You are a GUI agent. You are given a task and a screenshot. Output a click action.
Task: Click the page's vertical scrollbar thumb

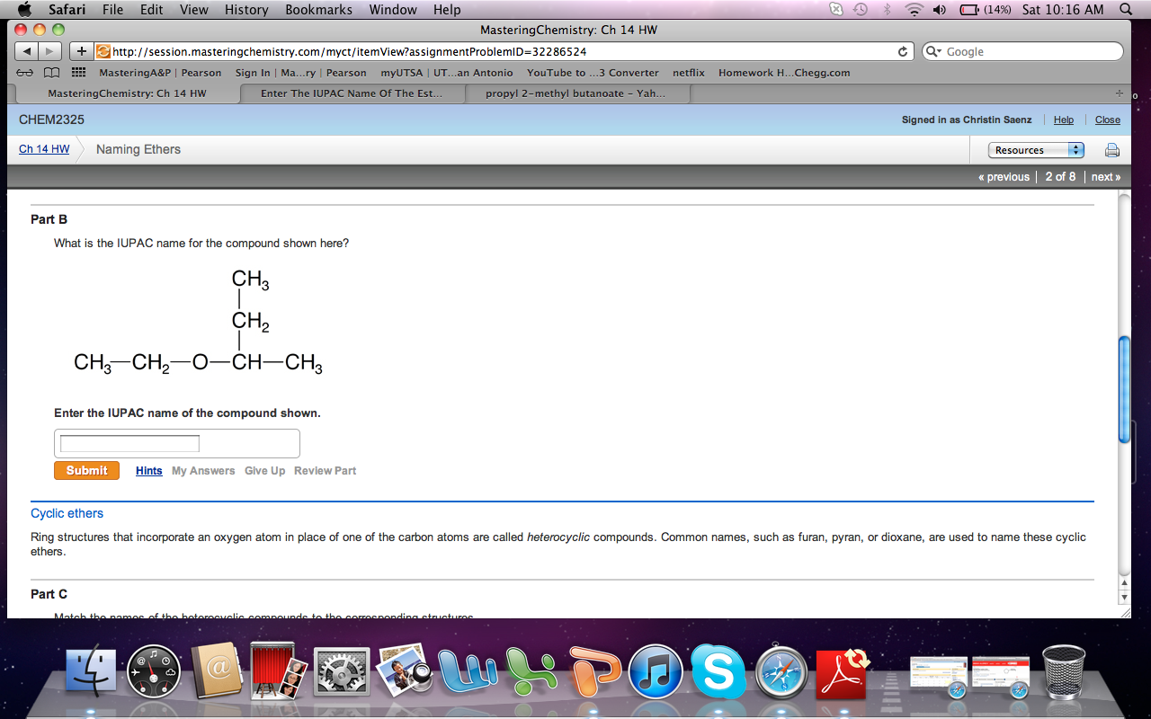click(1123, 389)
